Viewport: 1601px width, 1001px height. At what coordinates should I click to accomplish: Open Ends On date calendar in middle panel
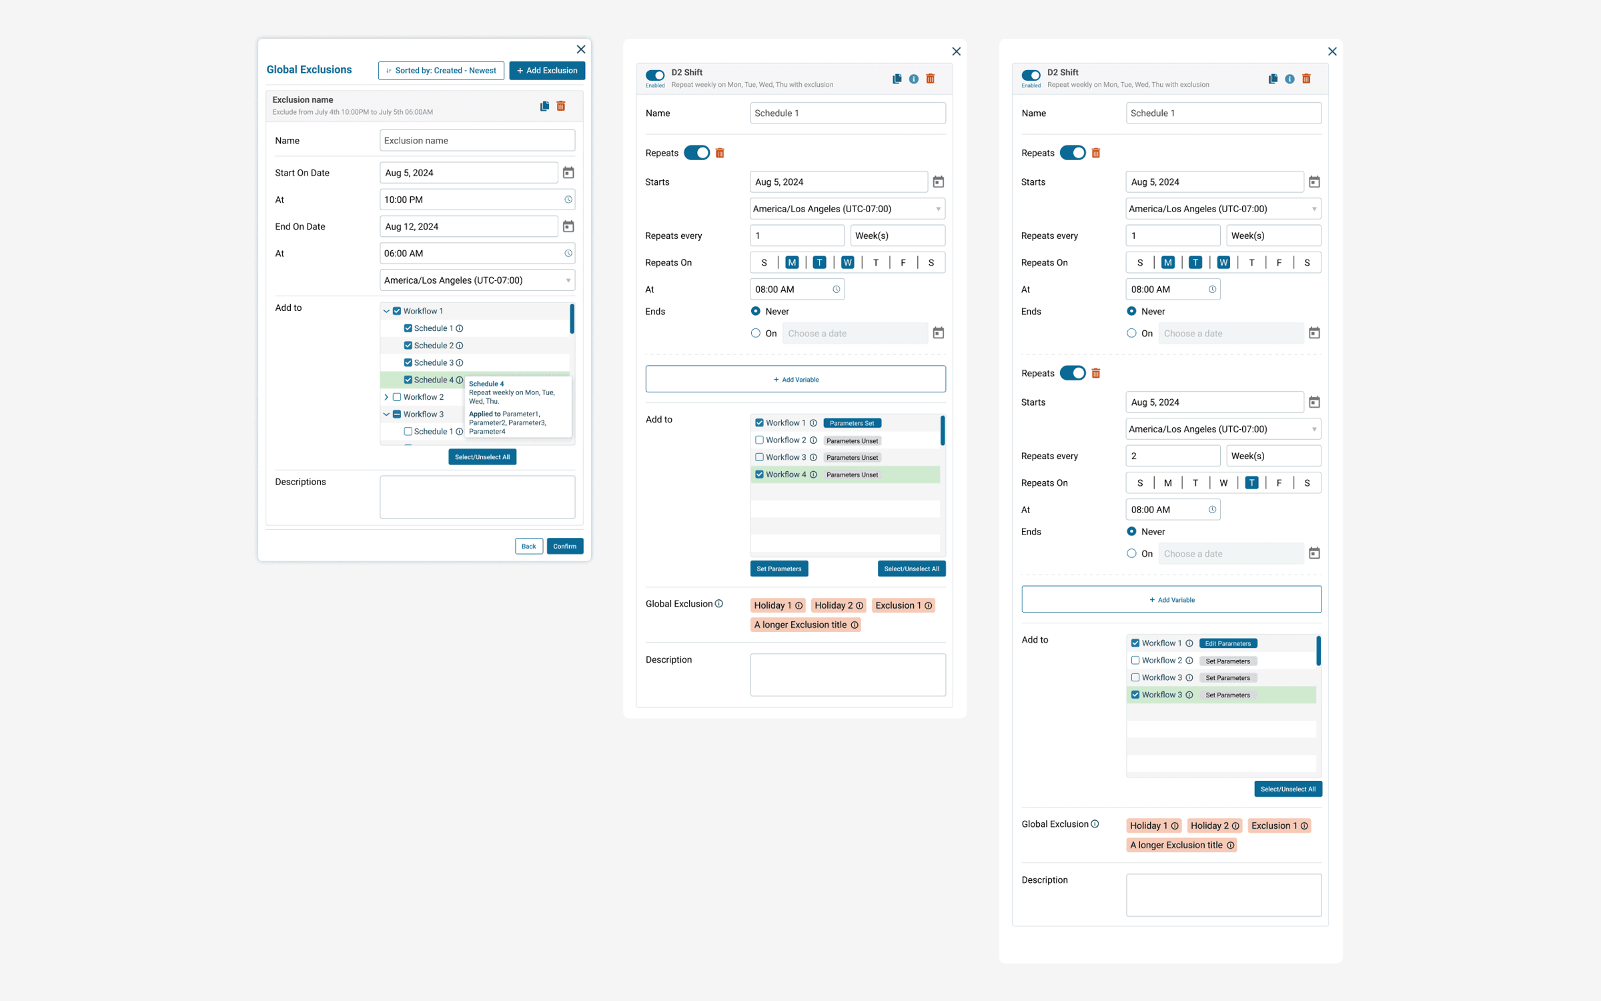[939, 333]
